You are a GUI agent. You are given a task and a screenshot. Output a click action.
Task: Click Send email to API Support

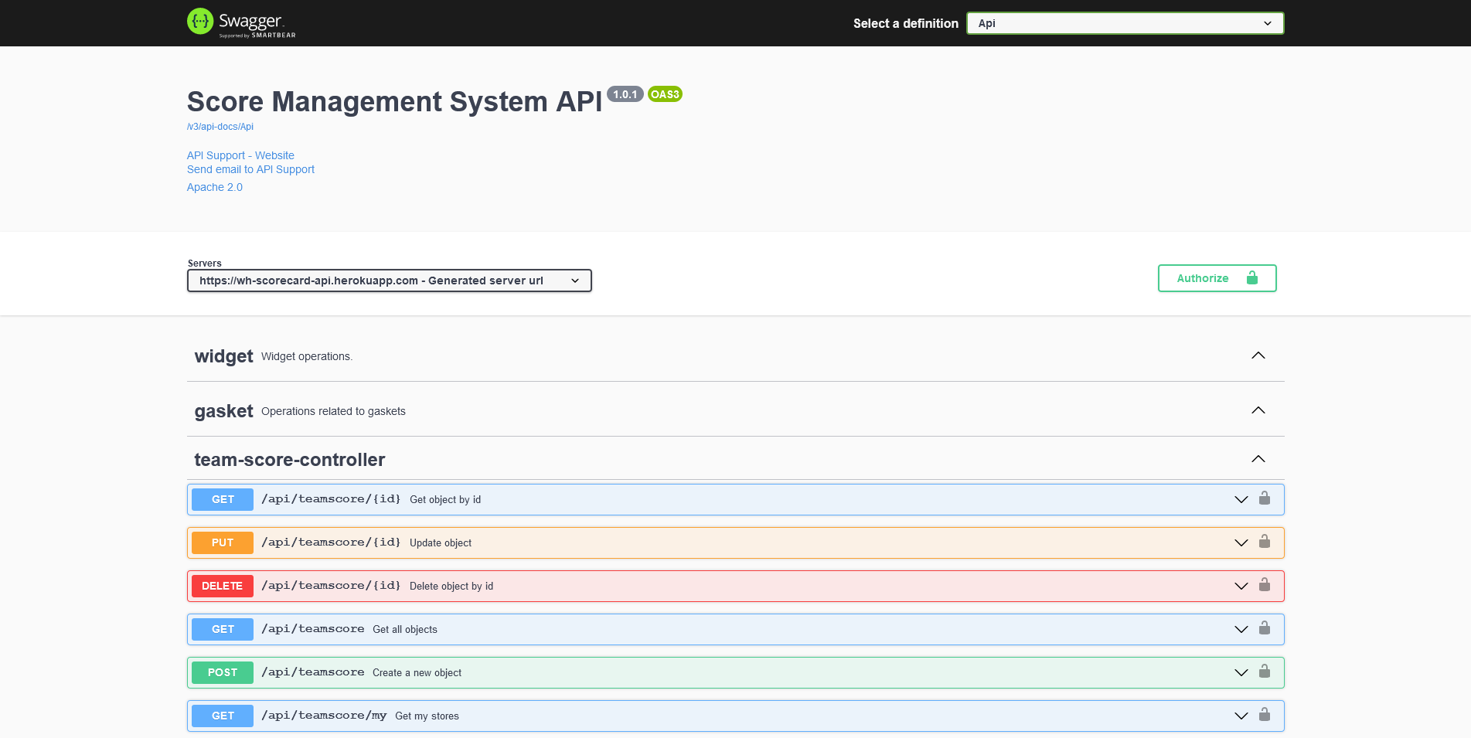pyautogui.click(x=250, y=168)
